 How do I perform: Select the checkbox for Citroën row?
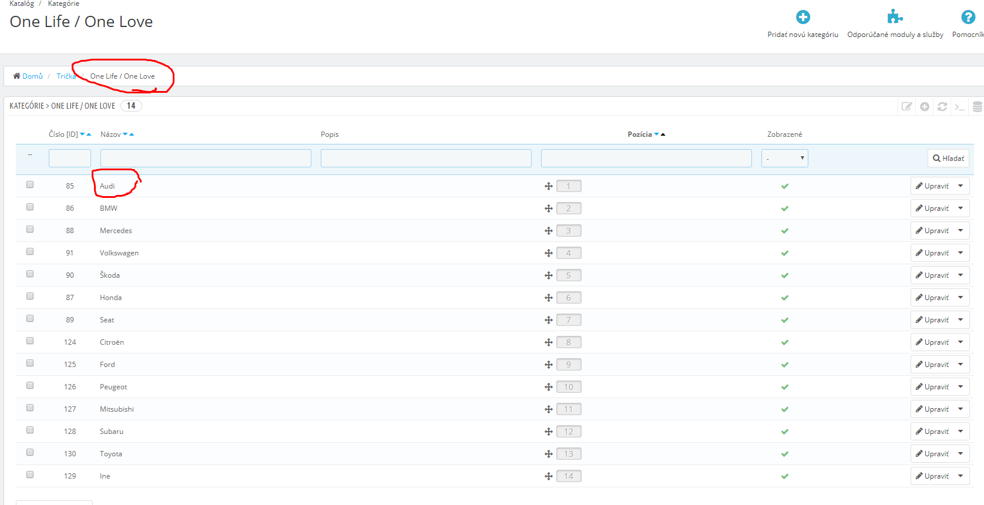pyautogui.click(x=30, y=341)
